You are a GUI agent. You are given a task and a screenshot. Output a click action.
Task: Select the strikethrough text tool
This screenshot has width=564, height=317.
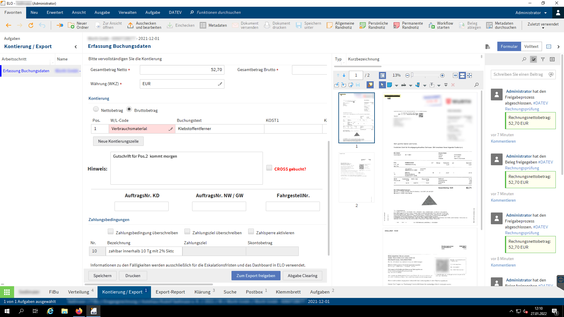(404, 85)
